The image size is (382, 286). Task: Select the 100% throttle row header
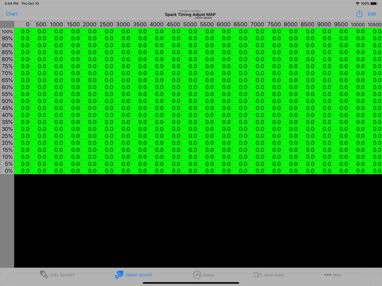(7, 32)
